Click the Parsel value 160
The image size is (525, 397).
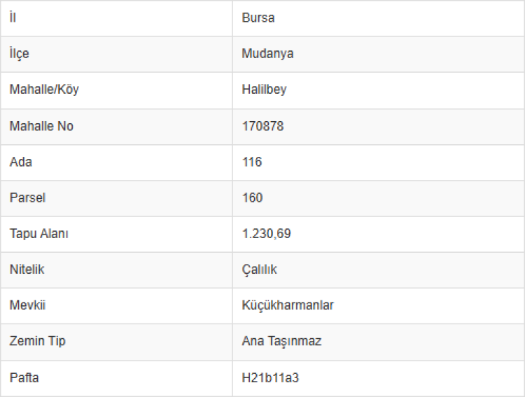pyautogui.click(x=253, y=197)
